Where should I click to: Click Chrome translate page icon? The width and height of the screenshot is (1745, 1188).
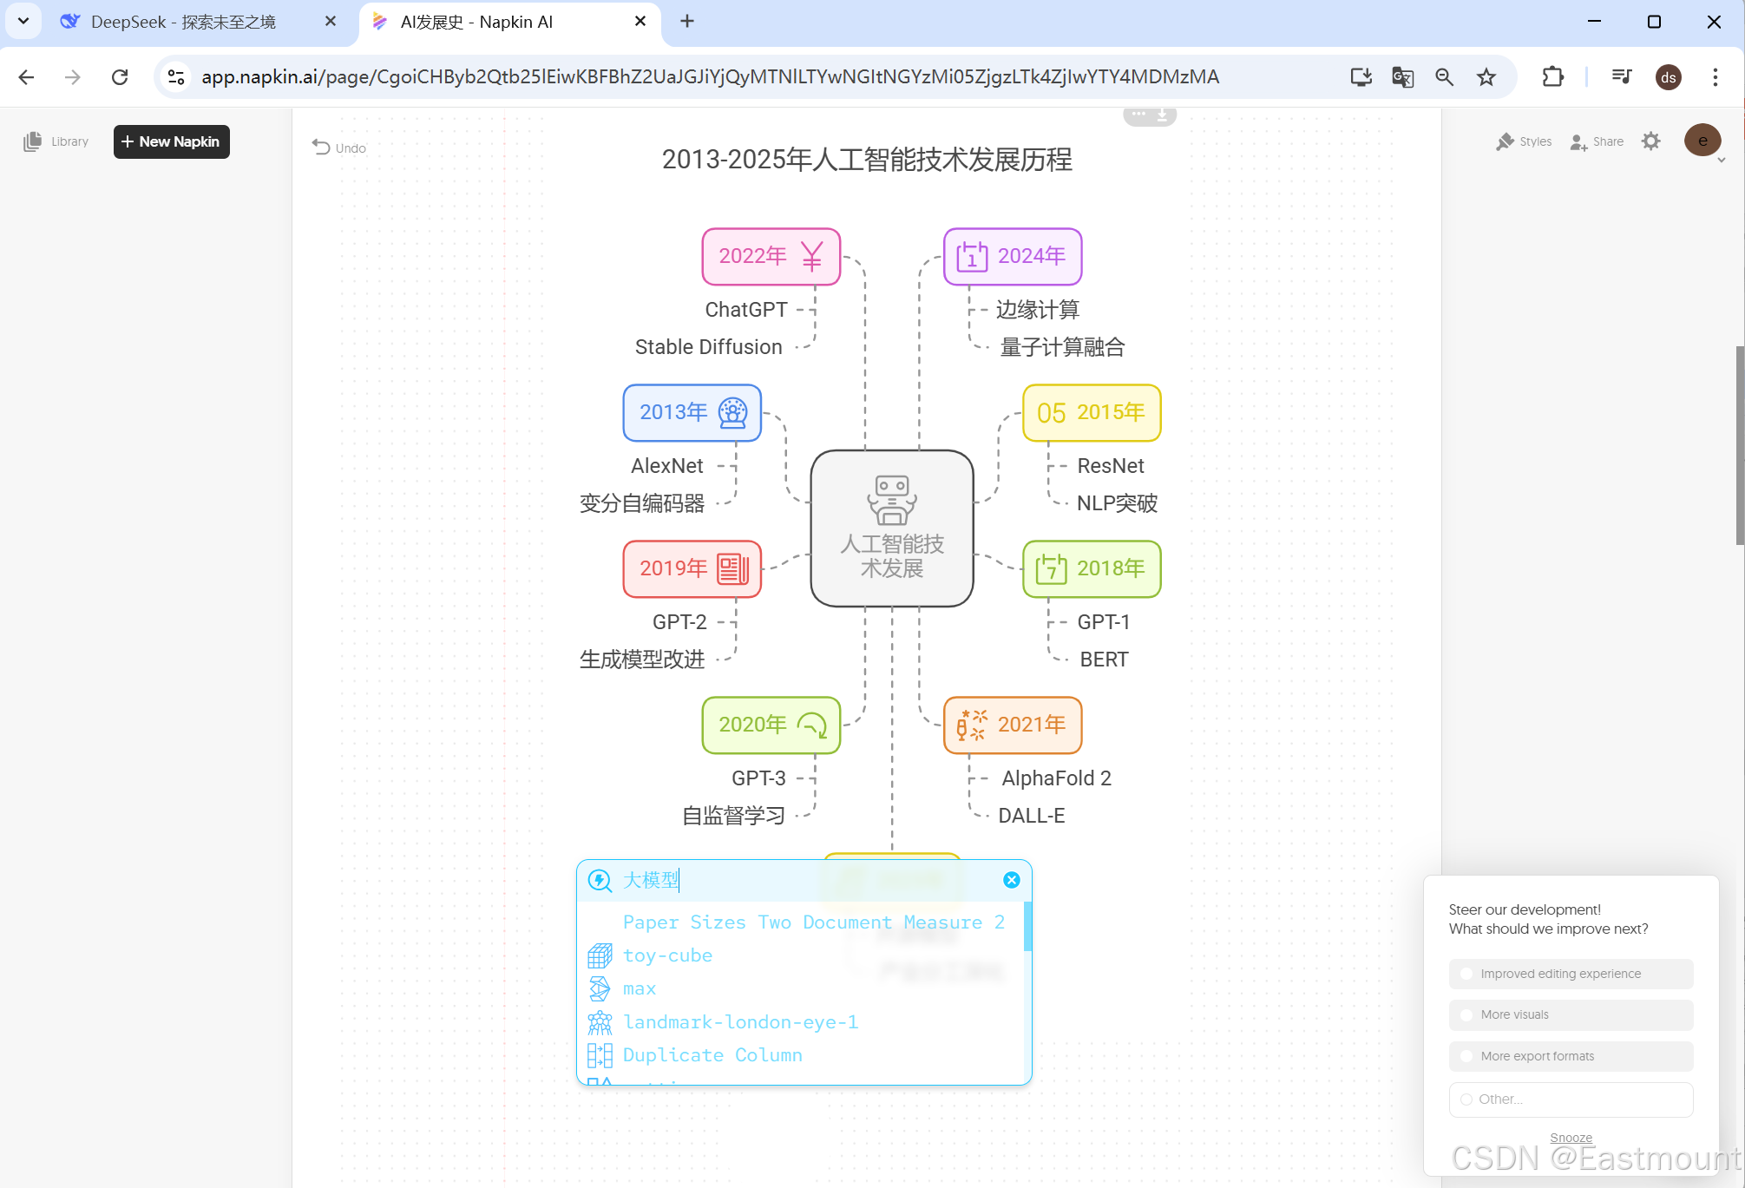tap(1402, 77)
